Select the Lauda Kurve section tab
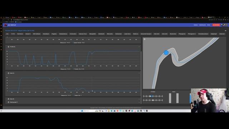The width and height of the screenshot is (229, 129). (x=127, y=34)
